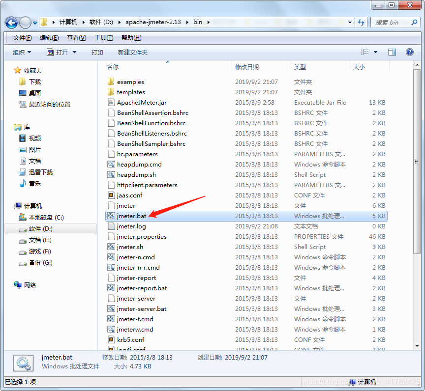Click the ApacheJMeter.jar file icon

[x=111, y=102]
